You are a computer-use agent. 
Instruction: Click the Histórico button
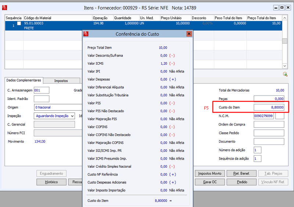point(51,182)
